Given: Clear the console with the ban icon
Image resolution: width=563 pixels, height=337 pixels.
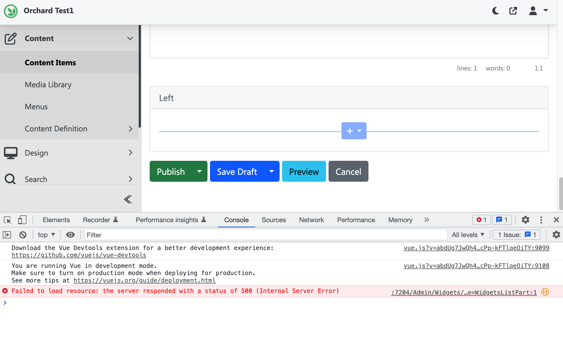Looking at the screenshot, I should (x=23, y=235).
